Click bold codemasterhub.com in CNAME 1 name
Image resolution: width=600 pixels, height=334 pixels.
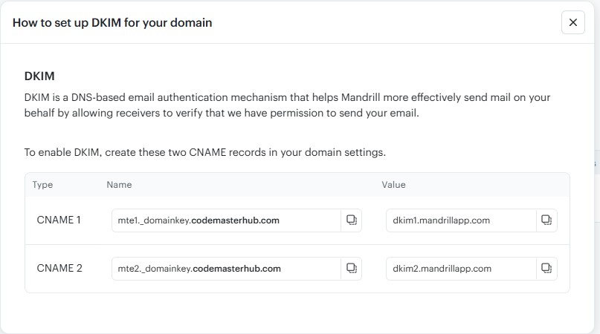pos(236,220)
